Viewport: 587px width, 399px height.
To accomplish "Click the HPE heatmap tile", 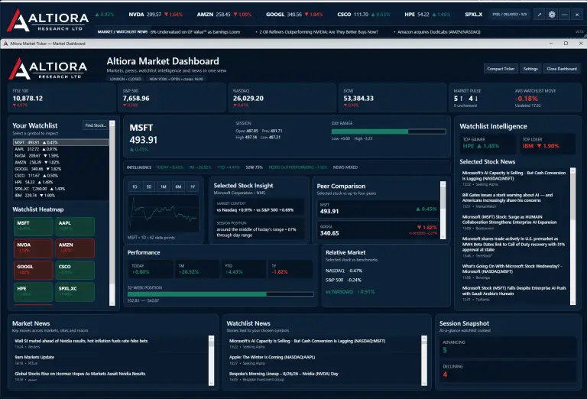I will [34, 292].
